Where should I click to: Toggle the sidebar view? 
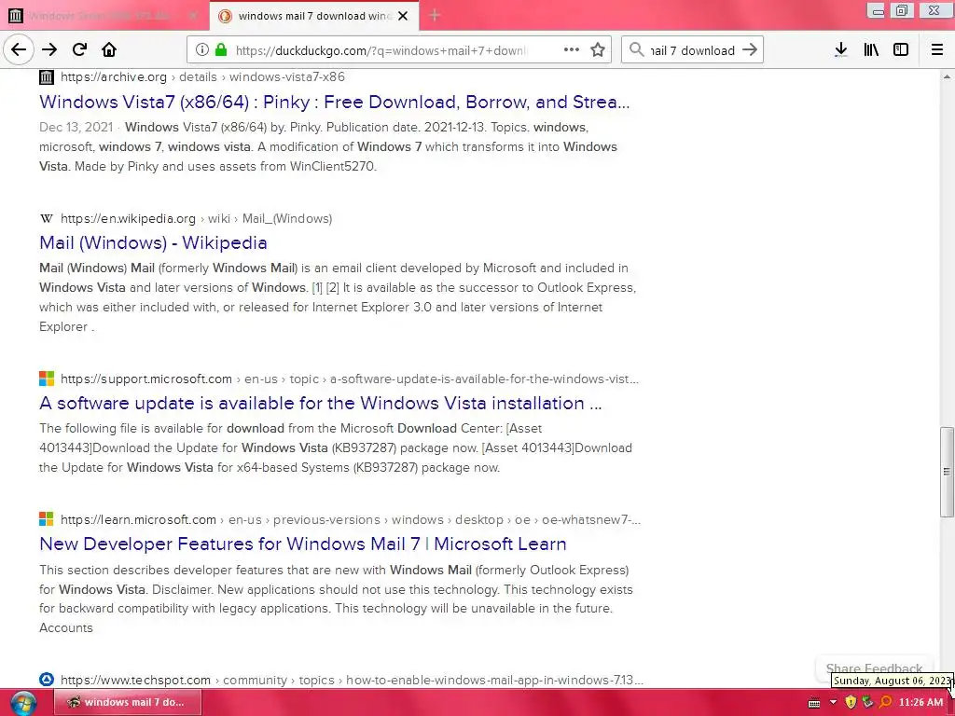pyautogui.click(x=901, y=50)
